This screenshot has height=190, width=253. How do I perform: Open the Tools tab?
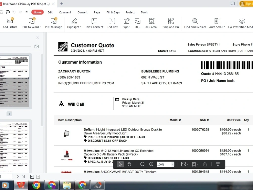point(144,12)
